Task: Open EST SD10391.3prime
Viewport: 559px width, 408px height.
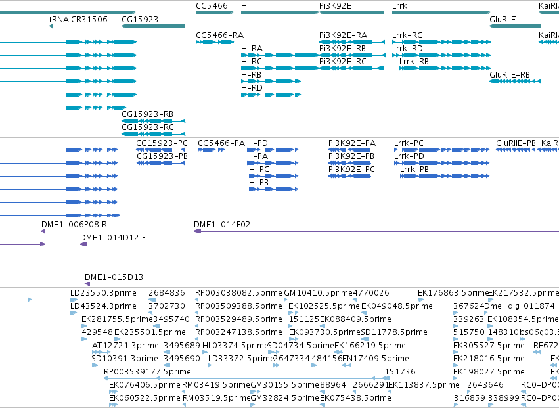Action: (95, 365)
